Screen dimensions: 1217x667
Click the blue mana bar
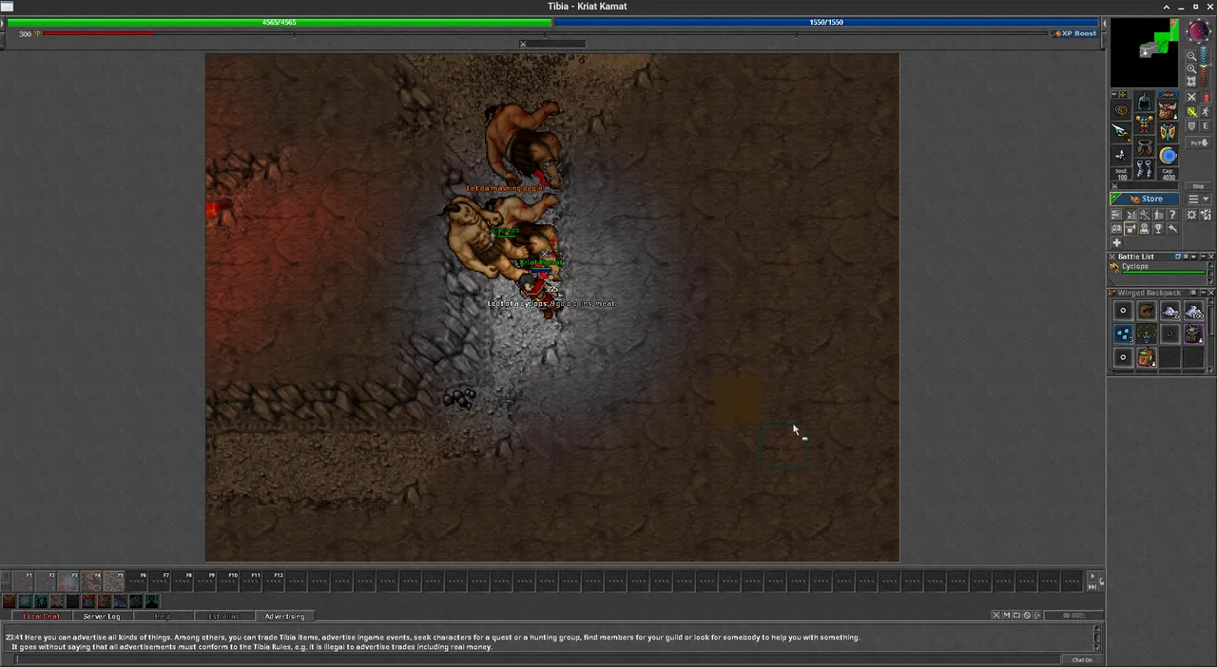click(826, 22)
